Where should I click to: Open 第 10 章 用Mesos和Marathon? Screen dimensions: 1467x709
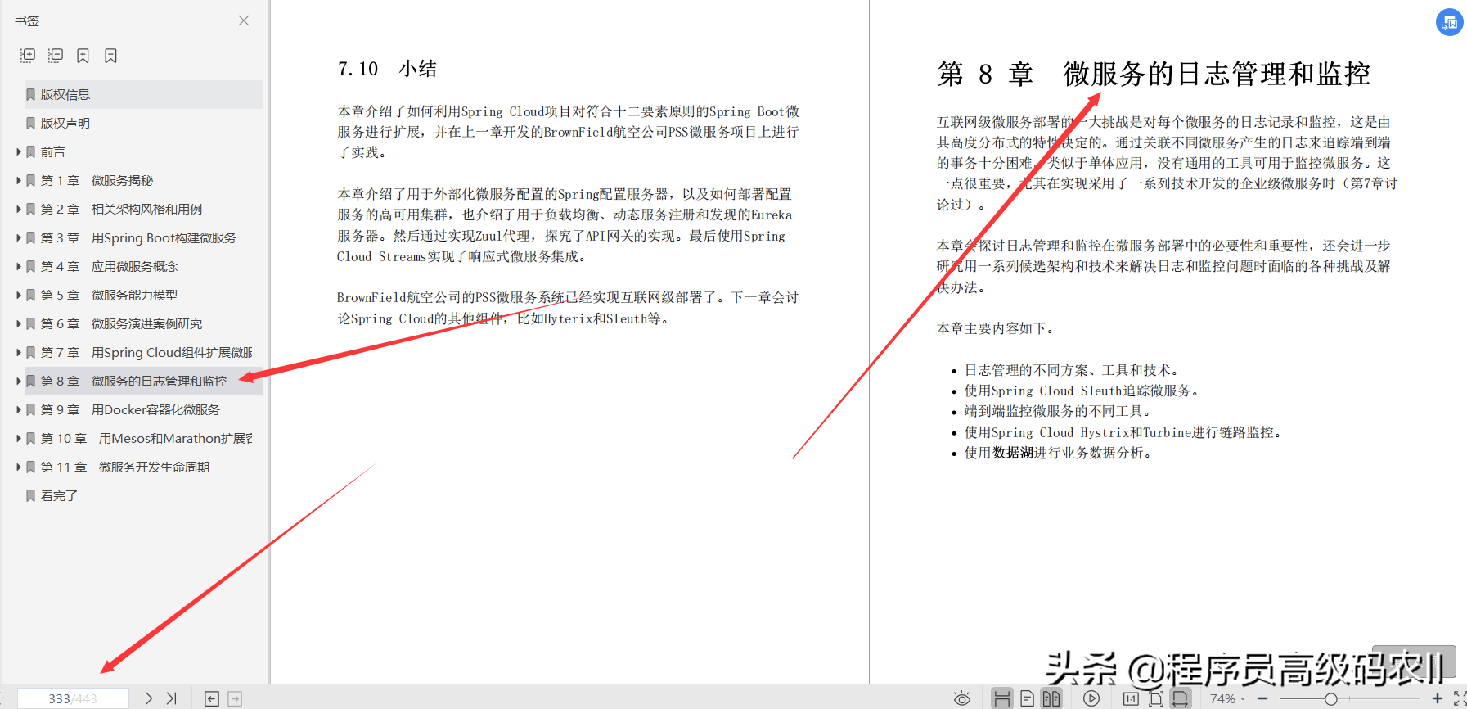point(146,438)
